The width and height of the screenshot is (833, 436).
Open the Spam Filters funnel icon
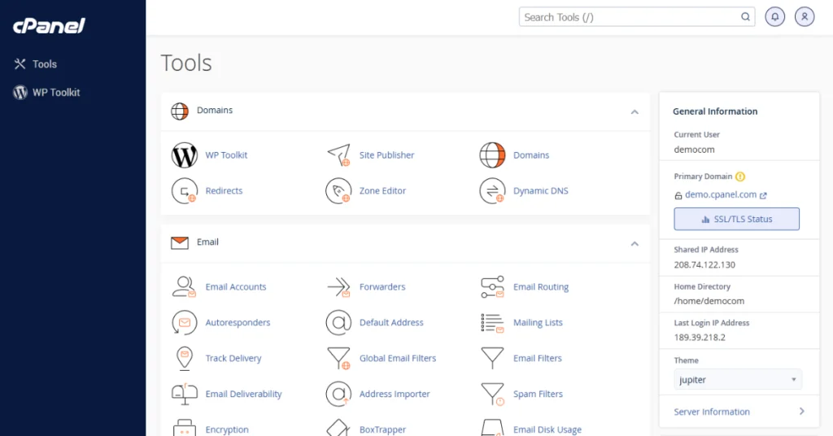(x=492, y=394)
